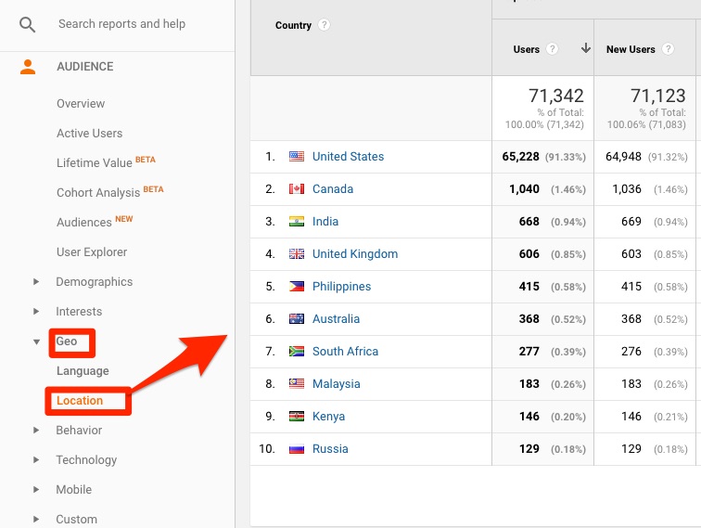701x528 pixels.
Task: Open the Malaysia country link
Action: (x=337, y=384)
